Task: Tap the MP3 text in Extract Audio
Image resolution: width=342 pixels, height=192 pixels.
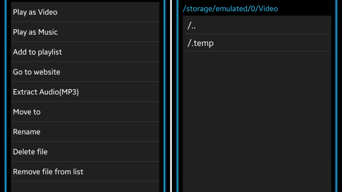Action: pyautogui.click(x=69, y=92)
